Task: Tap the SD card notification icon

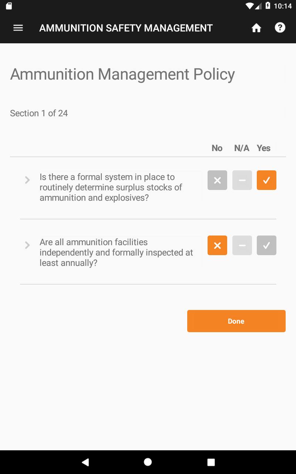Action: coord(9,6)
